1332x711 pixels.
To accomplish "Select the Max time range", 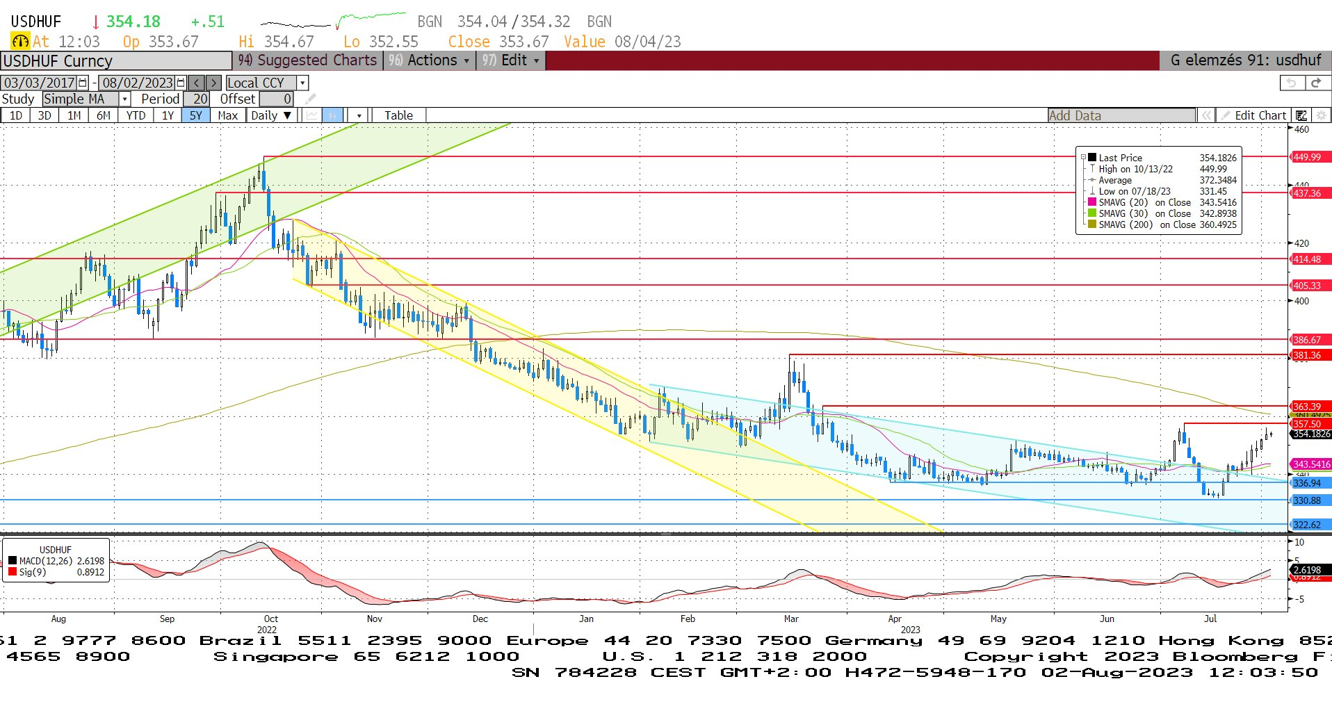I will 227,115.
